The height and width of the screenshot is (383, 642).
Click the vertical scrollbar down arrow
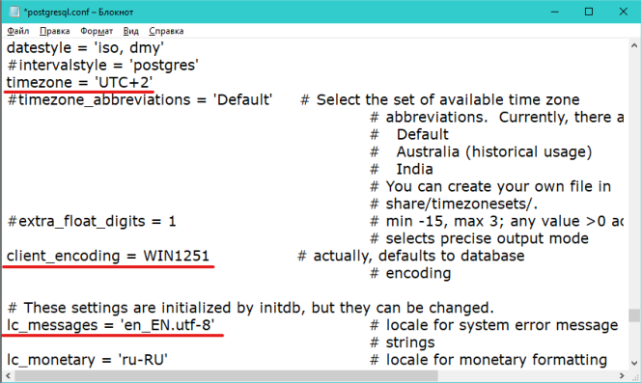point(634,363)
